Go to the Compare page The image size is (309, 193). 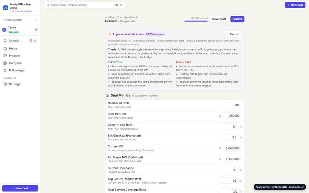(x=20, y=63)
